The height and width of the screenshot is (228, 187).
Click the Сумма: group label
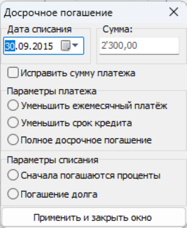[117, 29]
